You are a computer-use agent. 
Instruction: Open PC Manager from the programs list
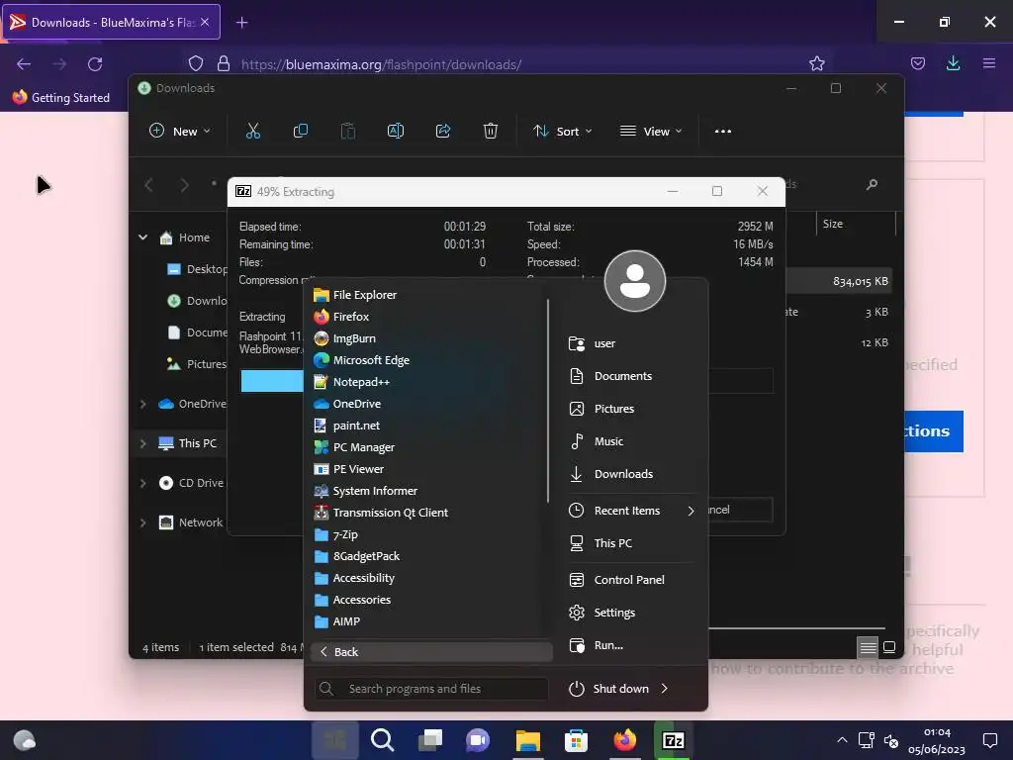354,447
